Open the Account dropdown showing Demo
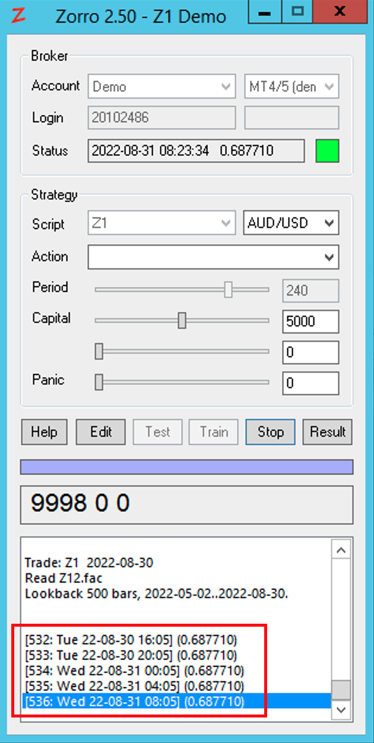Image resolution: width=374 pixels, height=743 pixels. coord(161,87)
